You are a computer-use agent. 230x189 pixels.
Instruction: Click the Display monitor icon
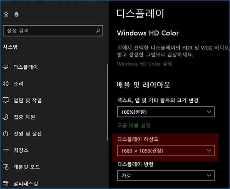(6, 67)
